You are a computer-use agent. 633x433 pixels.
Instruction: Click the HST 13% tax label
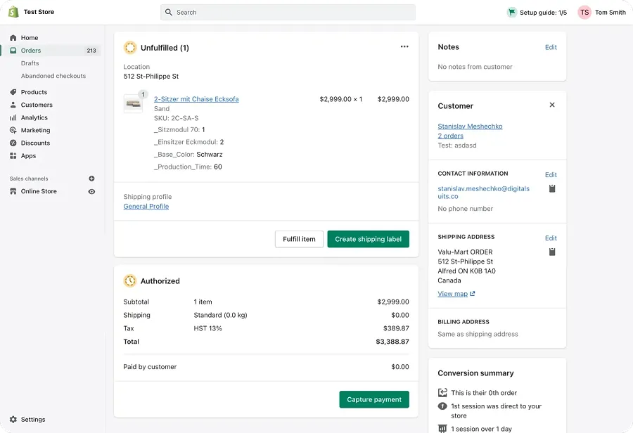208,328
